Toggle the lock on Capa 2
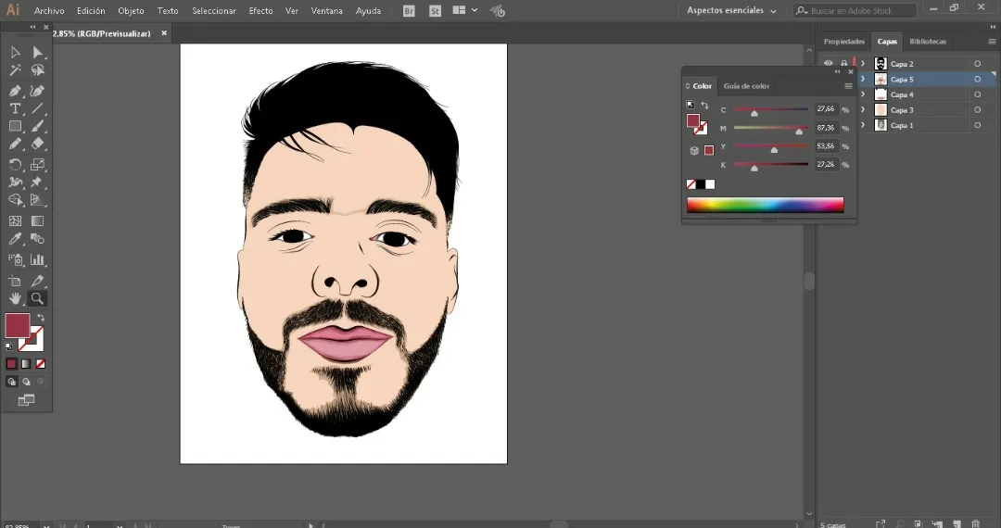The image size is (1001, 528). point(844,64)
